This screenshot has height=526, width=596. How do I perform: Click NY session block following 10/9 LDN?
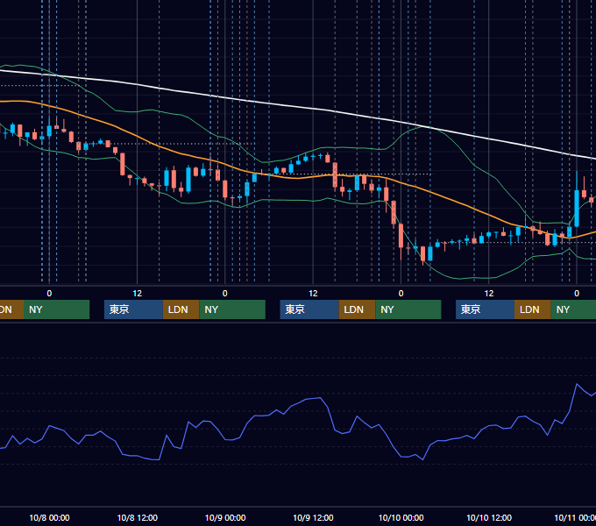(408, 309)
